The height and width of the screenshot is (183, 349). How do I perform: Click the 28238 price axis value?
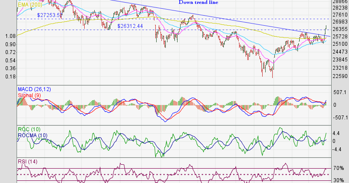click(x=340, y=8)
